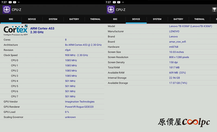This screenshot has width=217, height=132.
Task: Open THERMAL tab in right screenshot
Action: pos(199,19)
